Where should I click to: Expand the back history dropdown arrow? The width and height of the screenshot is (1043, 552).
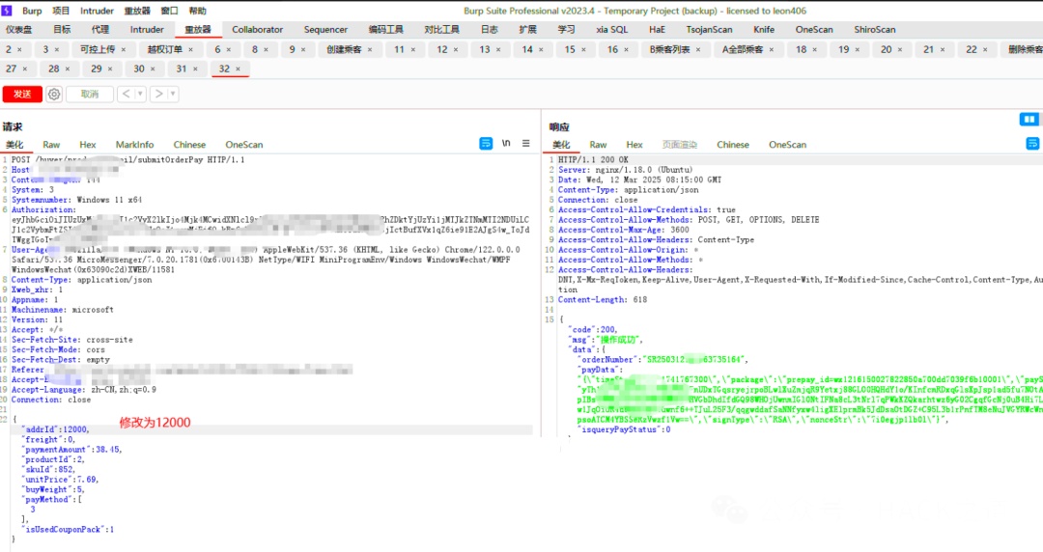140,95
